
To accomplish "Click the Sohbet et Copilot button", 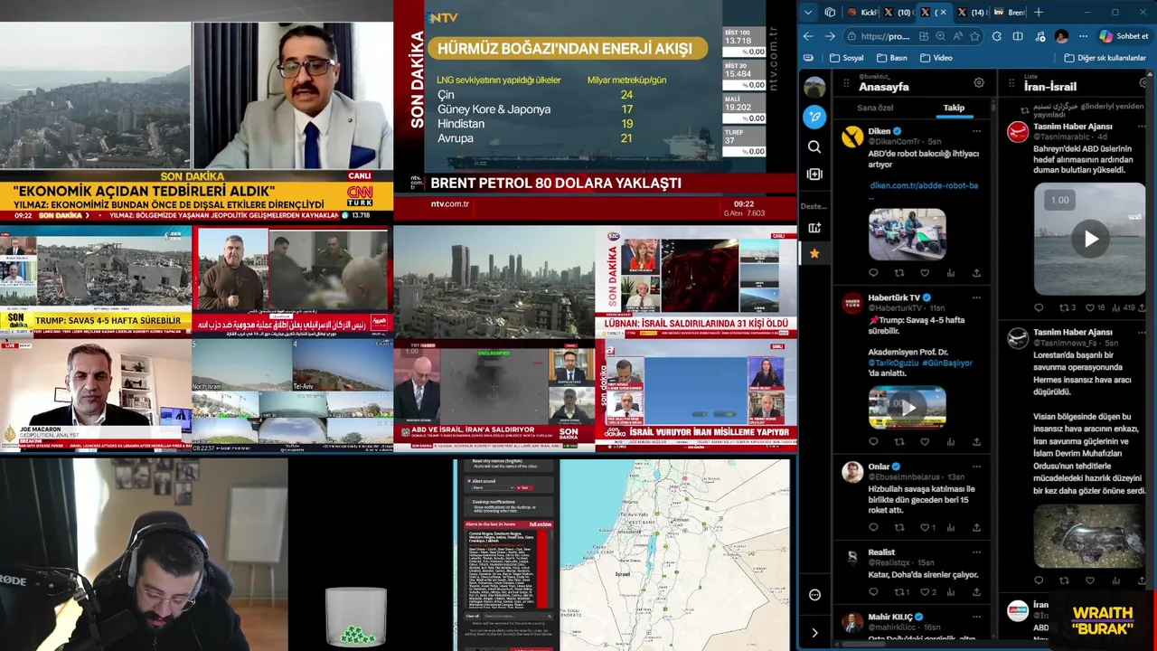I will click(1124, 36).
